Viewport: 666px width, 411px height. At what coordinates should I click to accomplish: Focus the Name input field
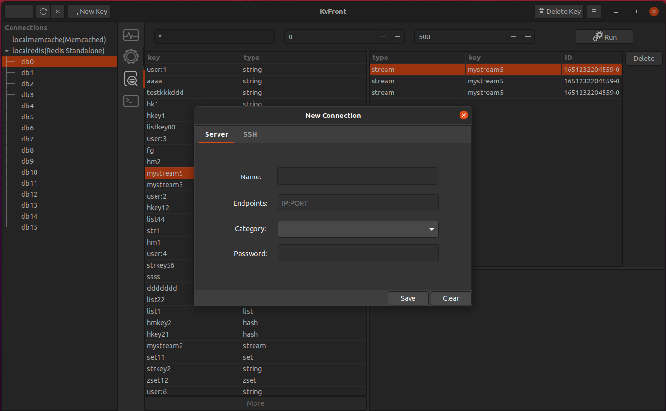click(x=358, y=176)
